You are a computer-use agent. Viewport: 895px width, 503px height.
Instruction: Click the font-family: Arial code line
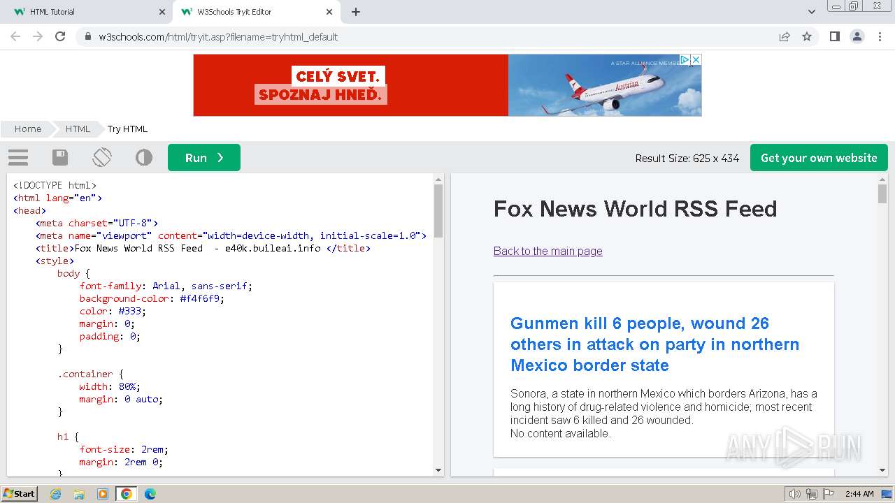coord(166,286)
